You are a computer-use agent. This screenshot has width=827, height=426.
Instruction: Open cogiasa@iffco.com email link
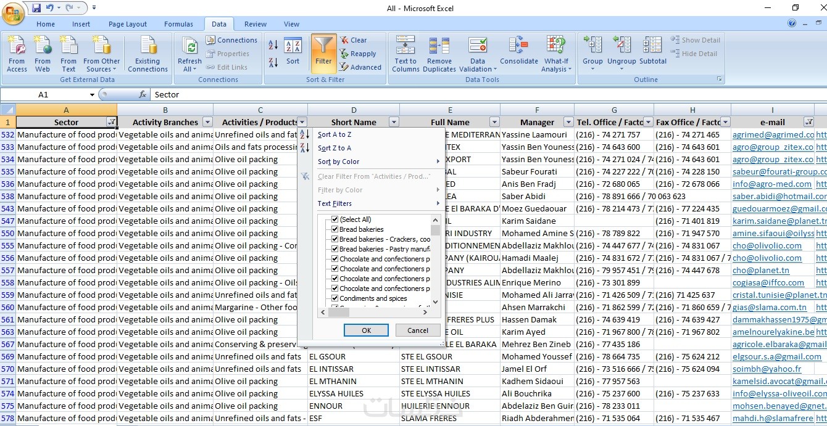click(x=768, y=282)
